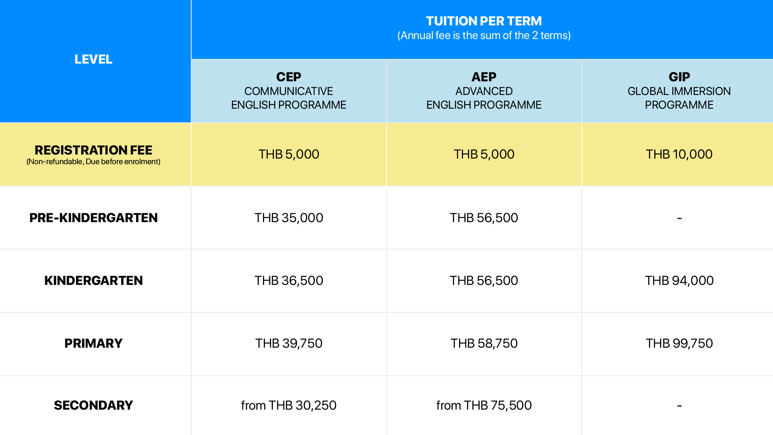This screenshot has height=435, width=773.
Task: Select the THB 35,000 Pre-Kindergarten cell
Action: [x=288, y=218]
